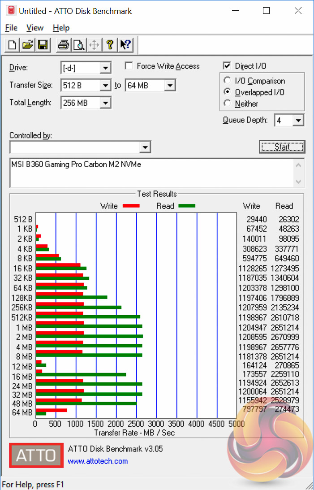Select the I/O Comparison radio button

tap(228, 81)
